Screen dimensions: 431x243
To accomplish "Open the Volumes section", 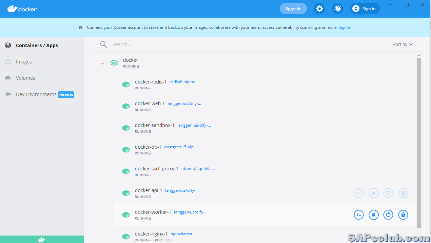I will point(25,78).
